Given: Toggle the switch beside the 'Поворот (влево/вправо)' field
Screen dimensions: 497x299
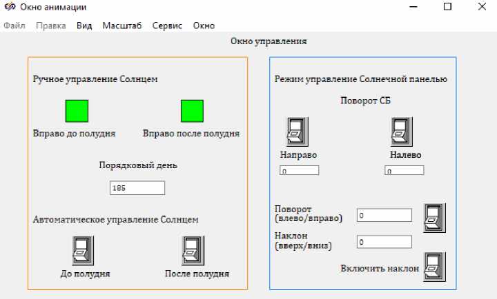Looking at the screenshot, I should coord(434,218).
